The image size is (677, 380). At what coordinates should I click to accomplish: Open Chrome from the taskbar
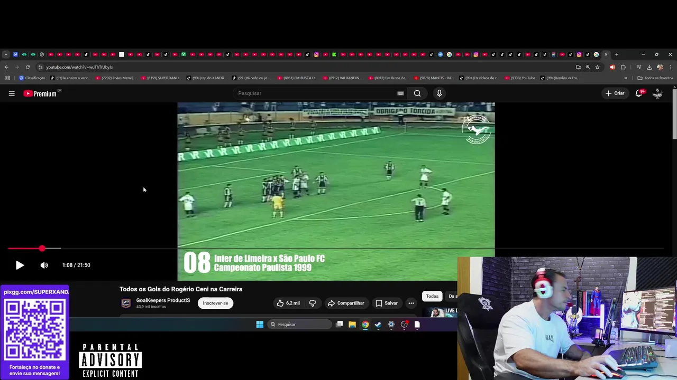pyautogui.click(x=365, y=325)
